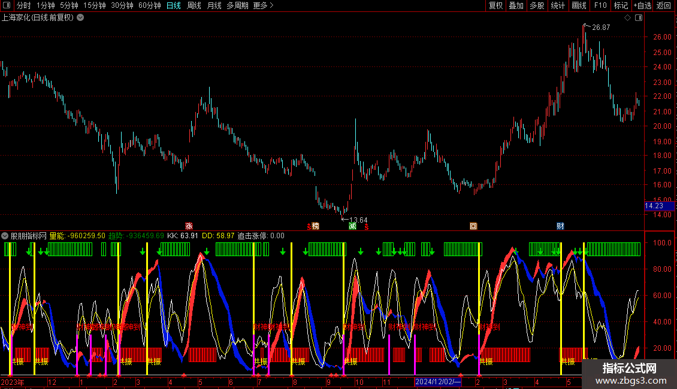Screen dimensions: 677x389
Task: Click the red $ marker right of 减
Action: pos(367,227)
